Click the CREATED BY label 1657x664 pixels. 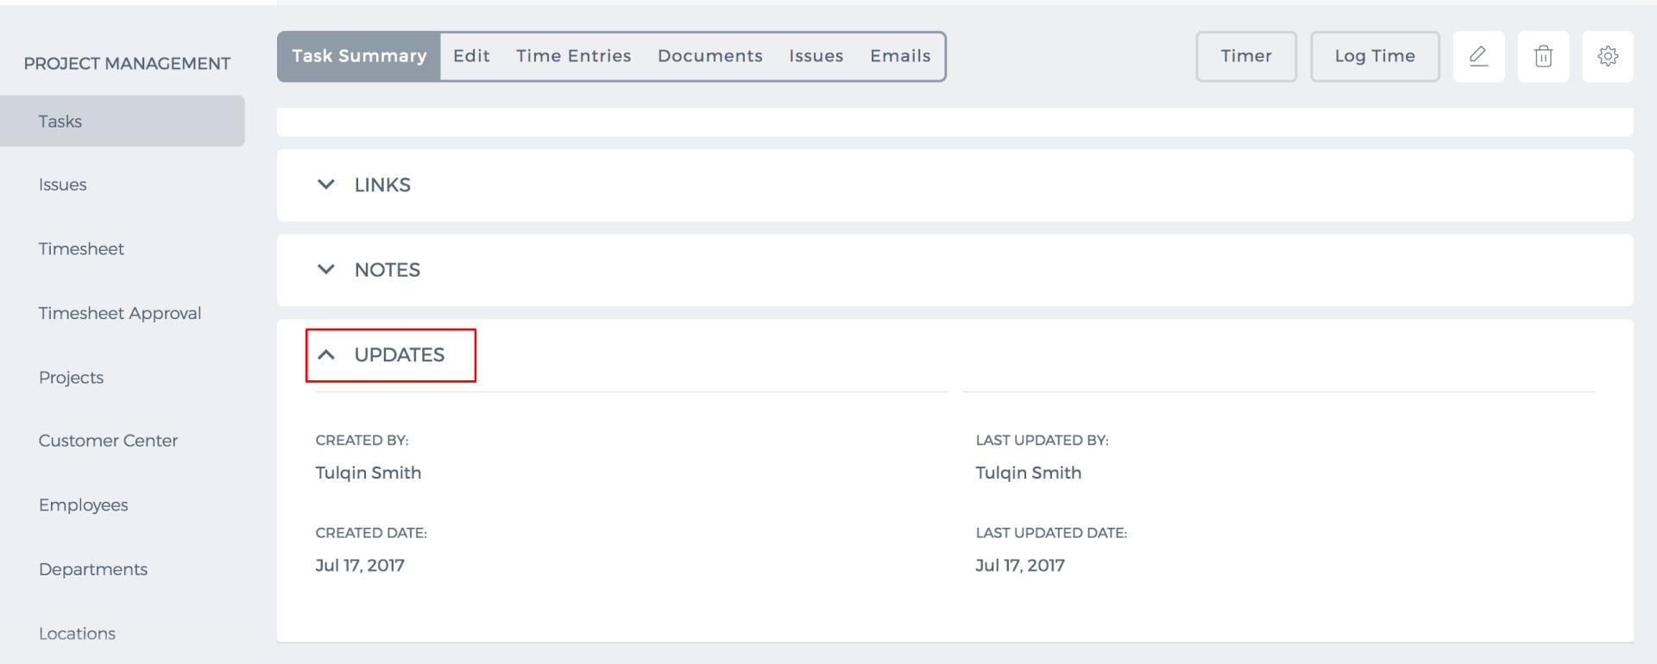tap(362, 440)
